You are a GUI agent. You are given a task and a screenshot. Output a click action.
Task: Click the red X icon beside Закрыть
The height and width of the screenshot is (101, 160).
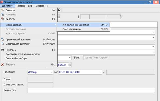coord(2,64)
